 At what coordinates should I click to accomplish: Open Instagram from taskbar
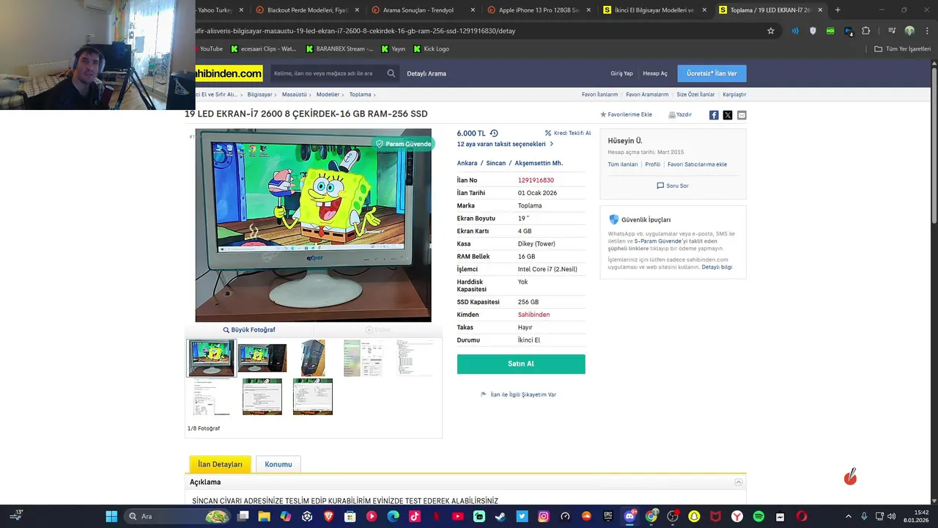pyautogui.click(x=544, y=516)
